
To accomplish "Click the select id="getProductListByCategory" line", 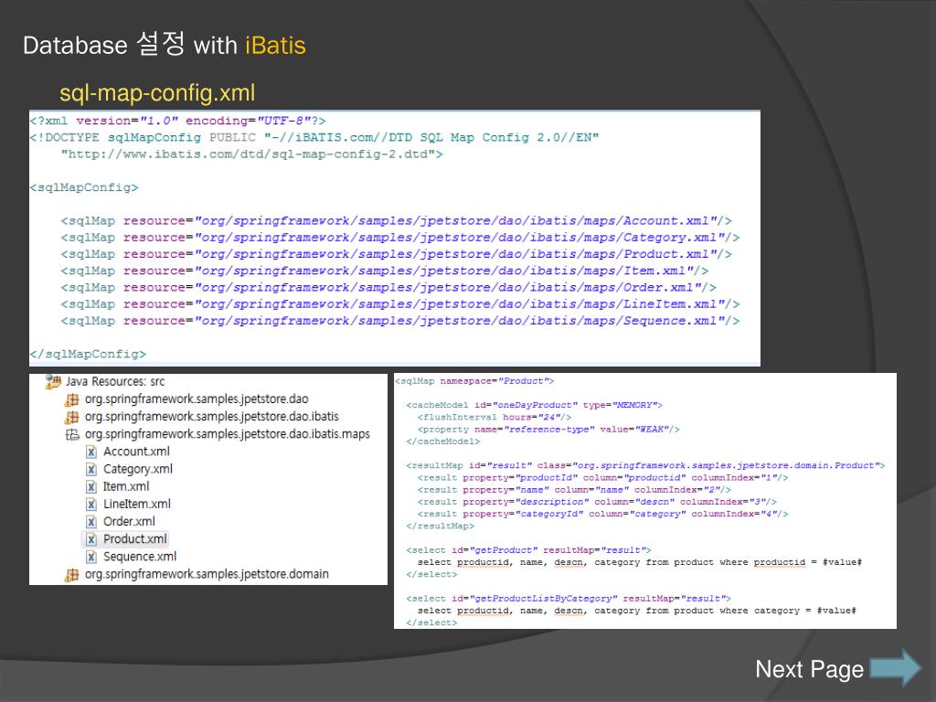I will click(x=569, y=598).
